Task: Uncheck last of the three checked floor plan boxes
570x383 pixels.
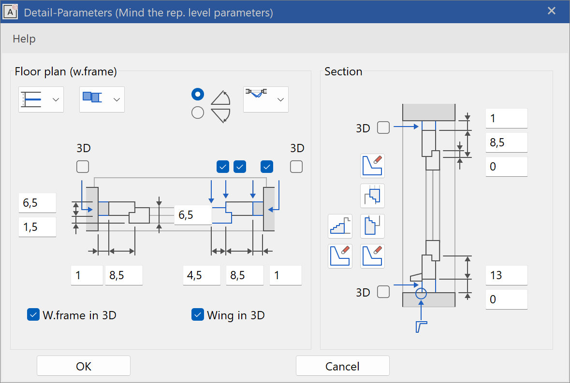Action: (267, 167)
